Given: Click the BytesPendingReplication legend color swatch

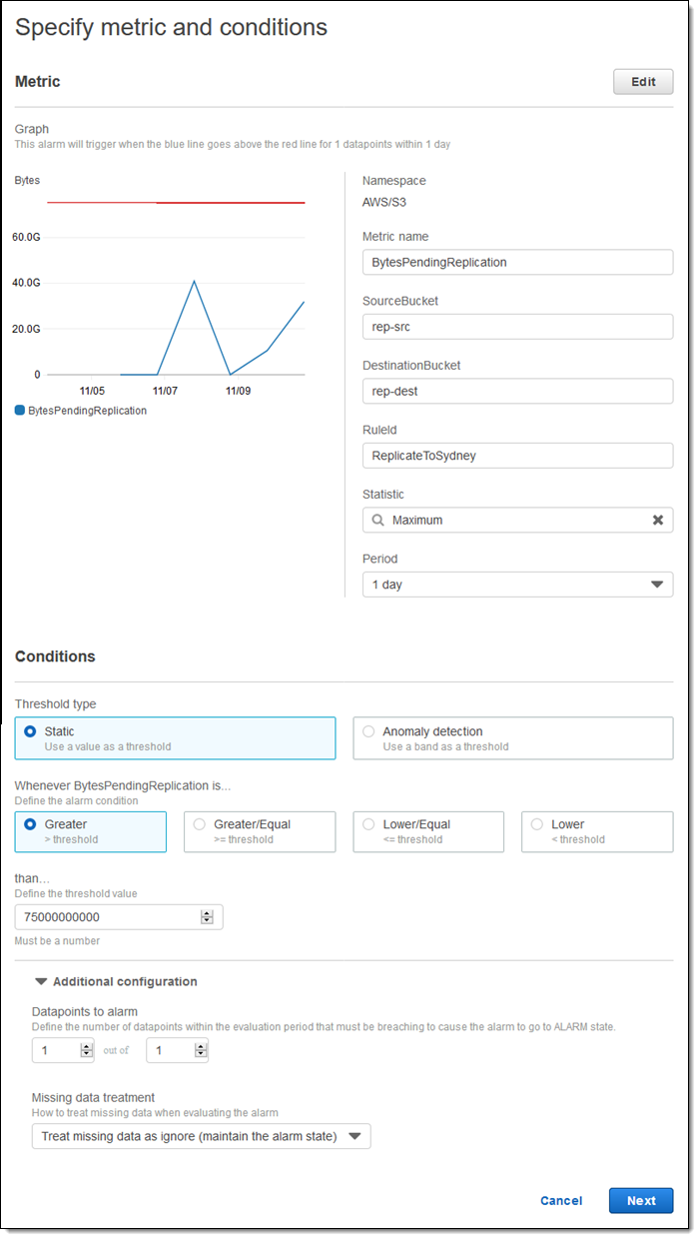Looking at the screenshot, I should pos(20,411).
